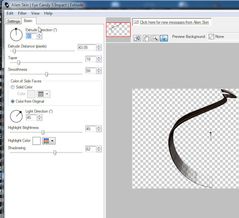Click the Alien Skin app icon in title bar
The width and height of the screenshot is (239, 218).
click(7, 5)
